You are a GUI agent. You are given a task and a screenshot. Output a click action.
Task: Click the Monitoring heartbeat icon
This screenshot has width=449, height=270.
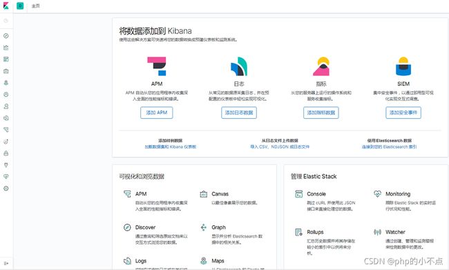point(377,194)
